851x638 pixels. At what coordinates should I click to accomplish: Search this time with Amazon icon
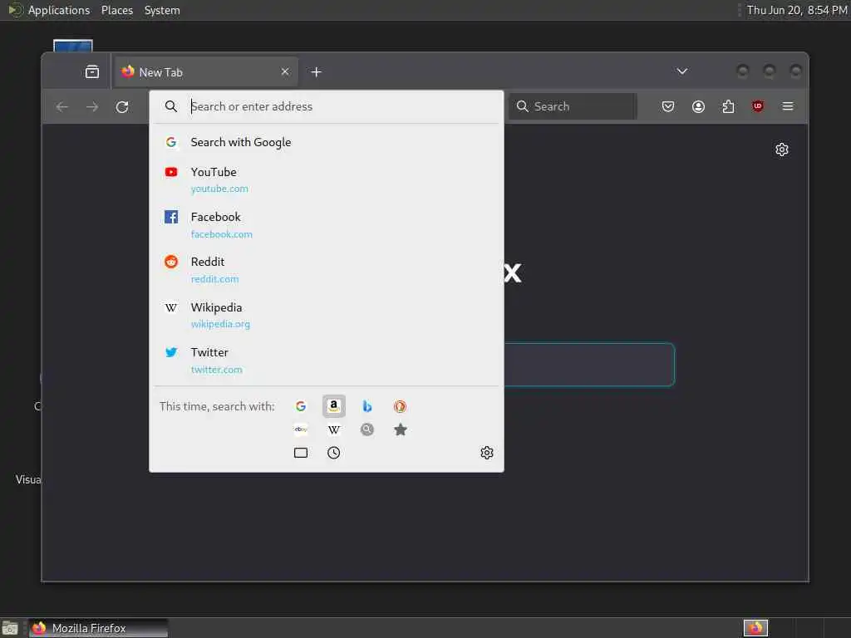tap(334, 406)
